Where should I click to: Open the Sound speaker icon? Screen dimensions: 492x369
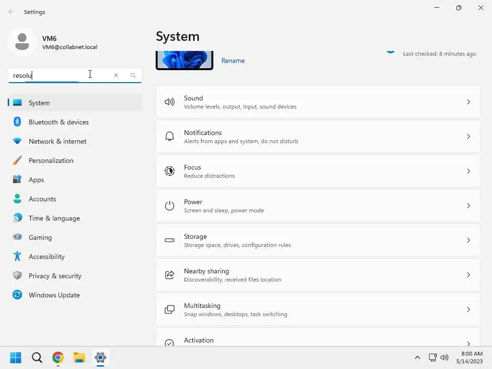tap(170, 102)
